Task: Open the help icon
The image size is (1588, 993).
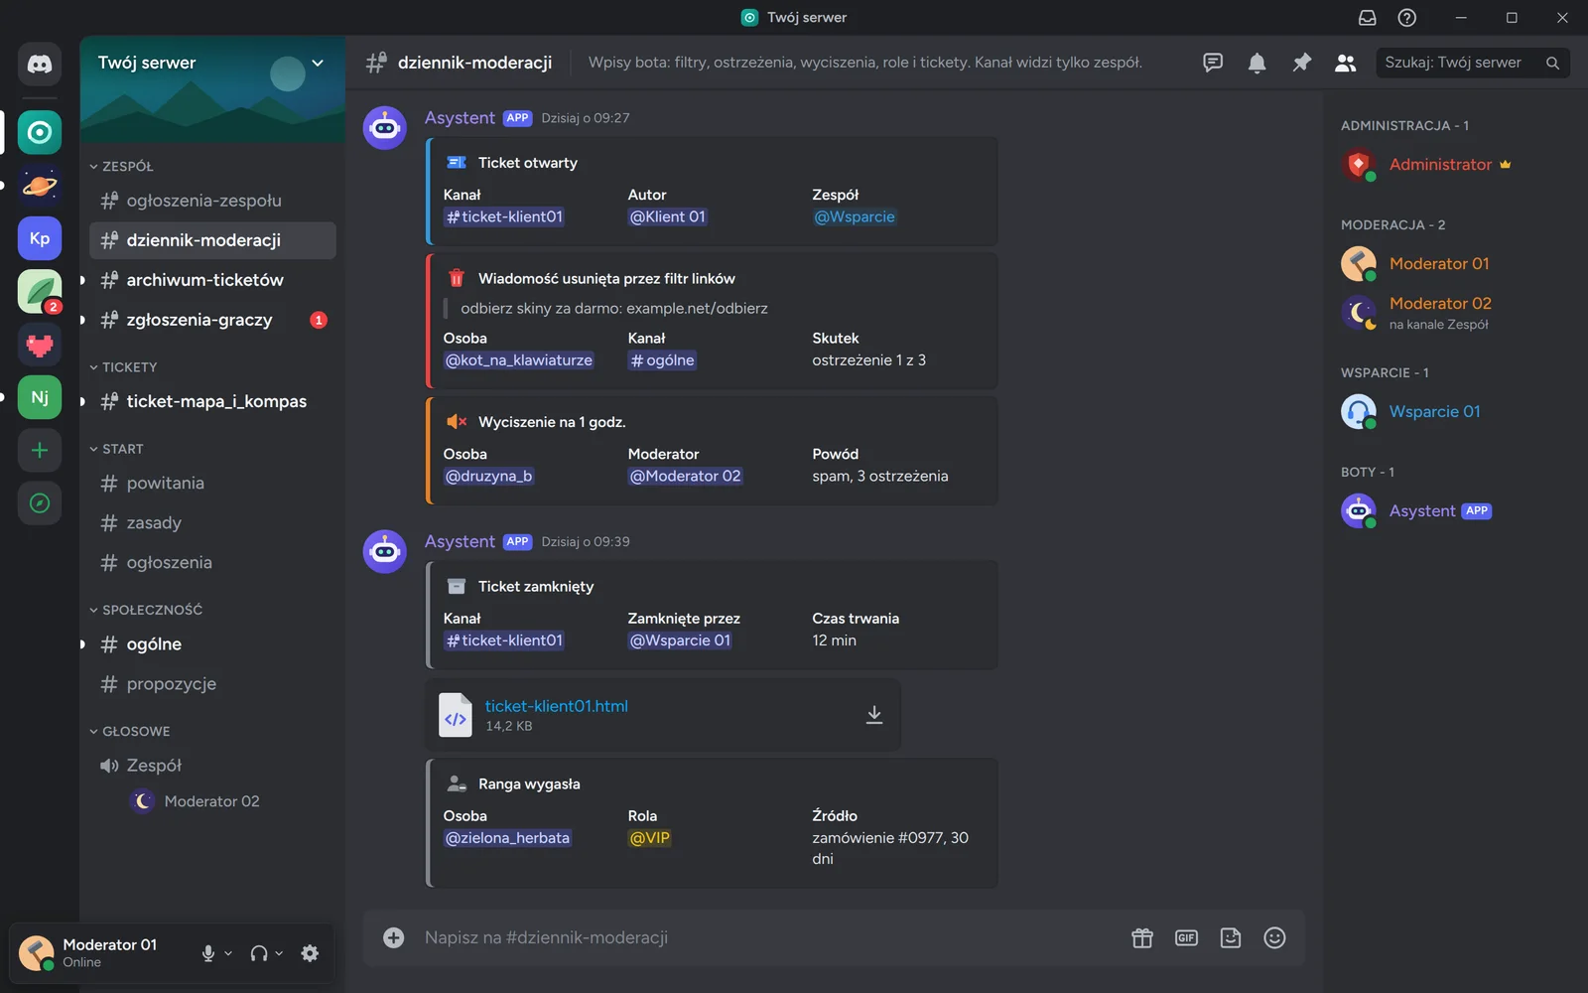Action: 1407,18
